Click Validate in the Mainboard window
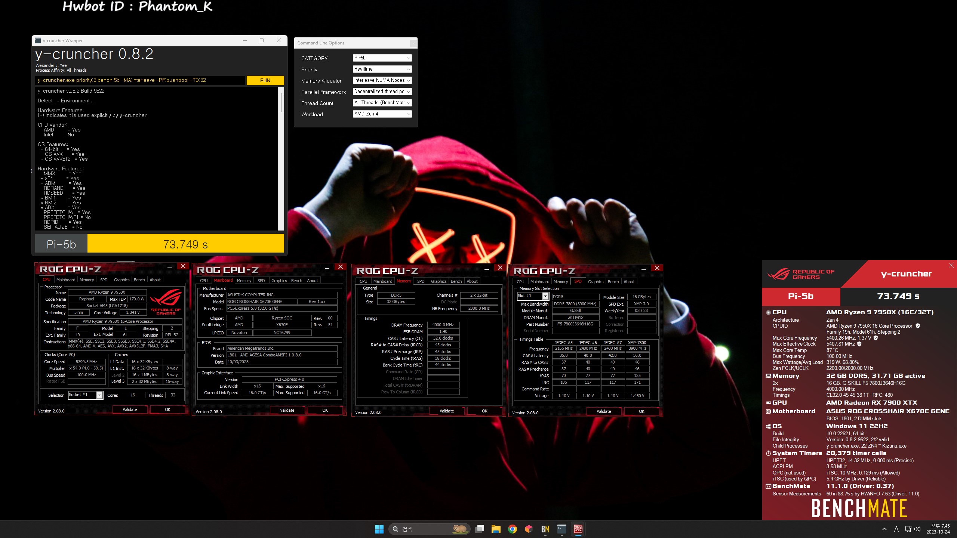The height and width of the screenshot is (538, 957). 287,410
